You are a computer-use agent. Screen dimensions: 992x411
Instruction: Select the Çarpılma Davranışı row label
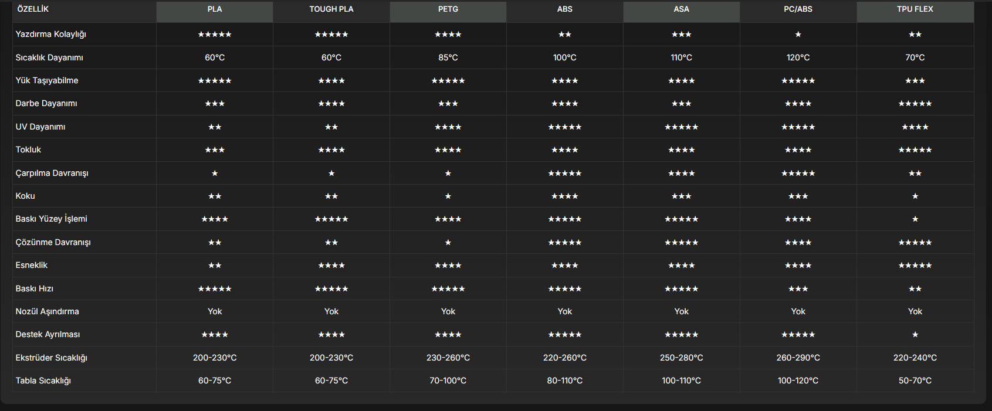point(52,173)
